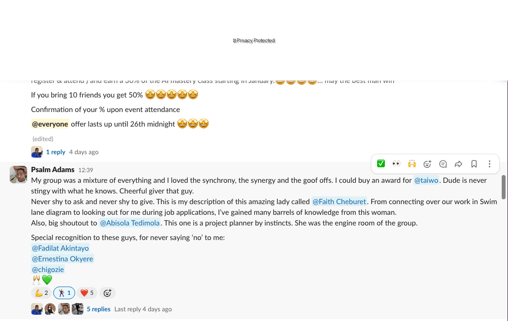Open the @taiwo mention profile

426,180
